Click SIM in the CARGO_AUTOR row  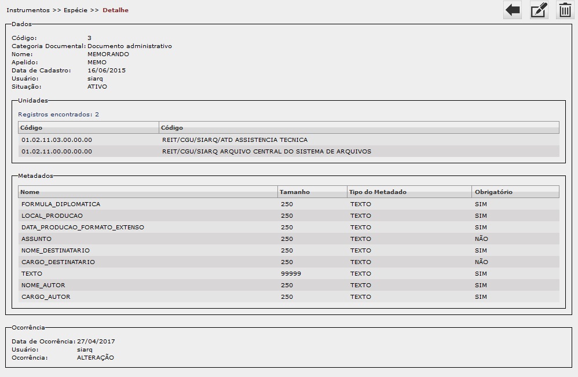click(481, 297)
